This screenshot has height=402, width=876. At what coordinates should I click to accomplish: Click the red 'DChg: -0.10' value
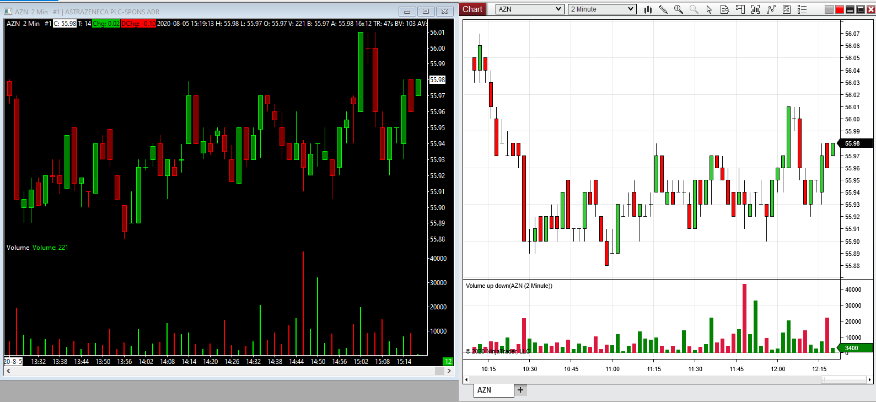click(138, 24)
